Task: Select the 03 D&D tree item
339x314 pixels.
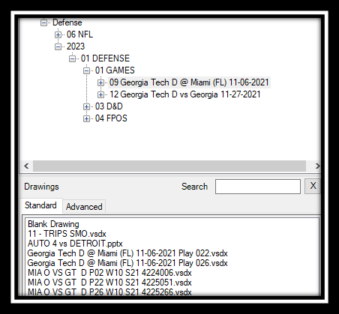Action: [x=109, y=106]
